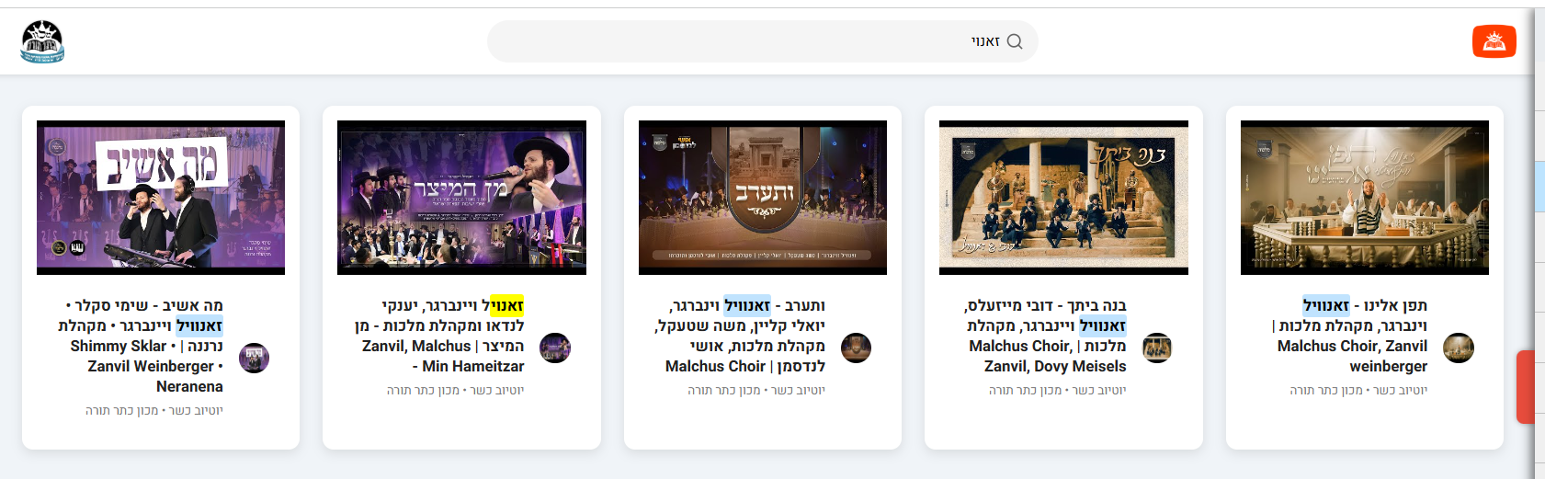Open the ותערב video thumbnail
The image size is (1545, 479).
[763, 198]
